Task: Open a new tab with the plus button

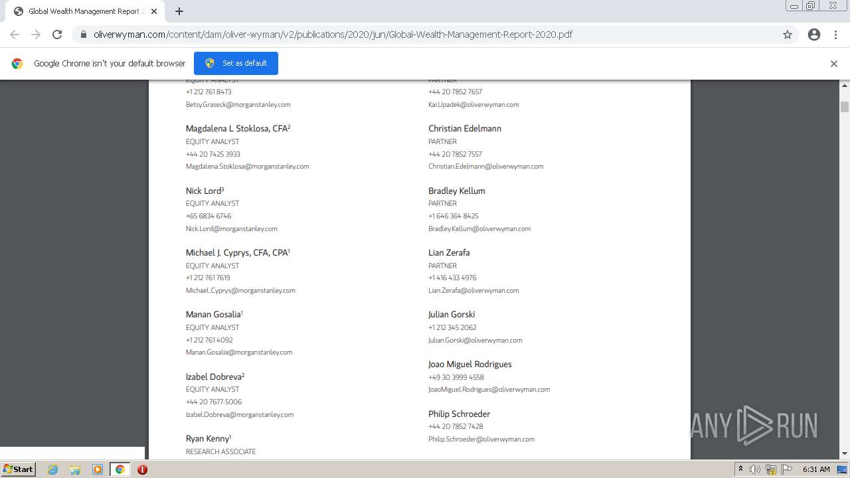Action: click(x=179, y=11)
